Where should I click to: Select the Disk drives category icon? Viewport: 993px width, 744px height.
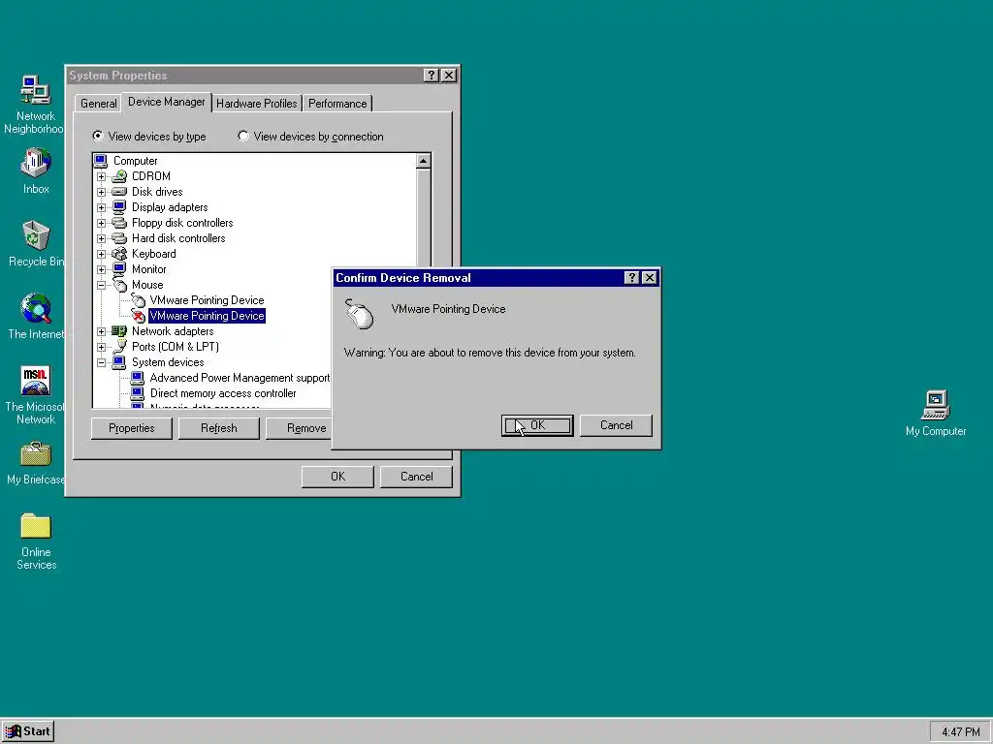119,192
